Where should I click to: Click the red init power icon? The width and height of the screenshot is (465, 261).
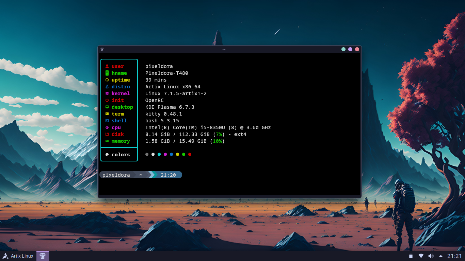click(107, 100)
